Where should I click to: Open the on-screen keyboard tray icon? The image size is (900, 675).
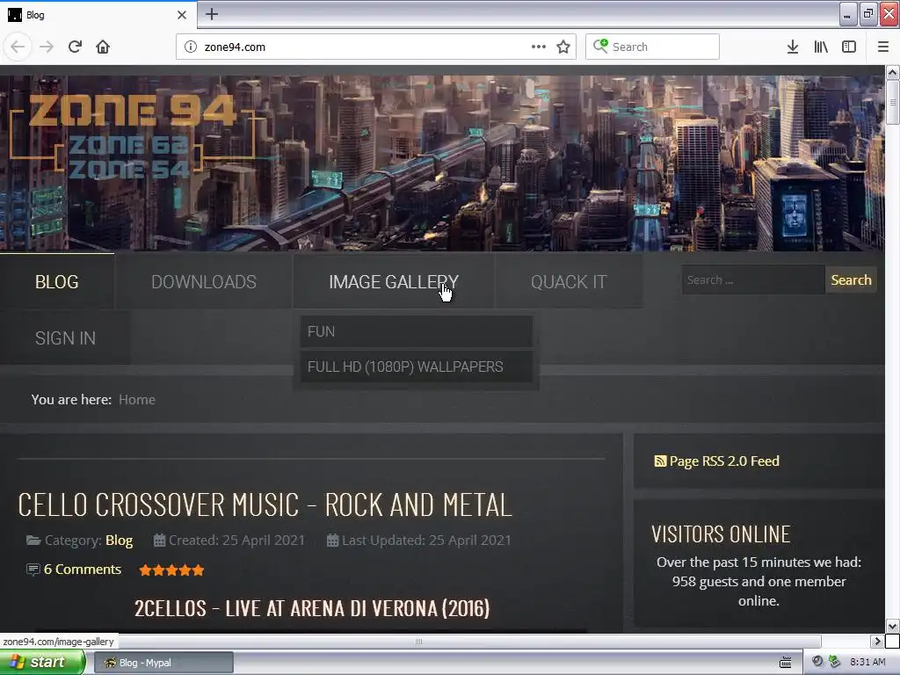click(x=785, y=663)
